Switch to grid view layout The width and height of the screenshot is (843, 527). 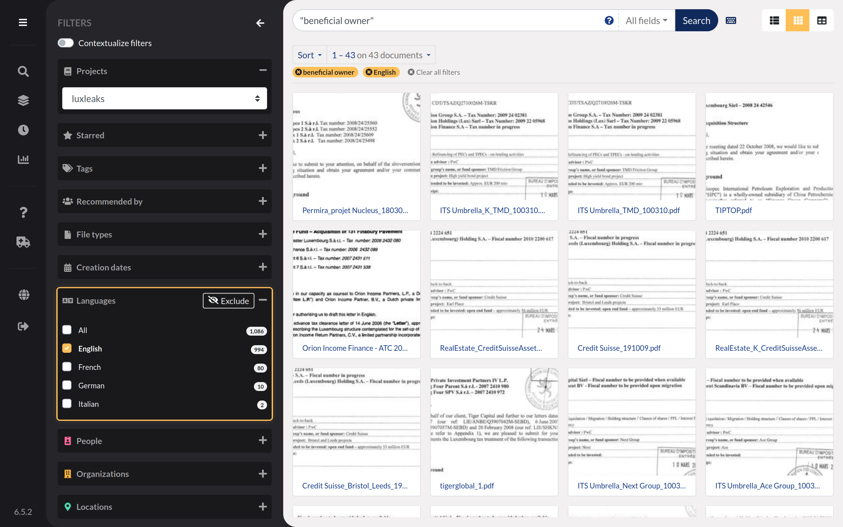click(x=798, y=20)
